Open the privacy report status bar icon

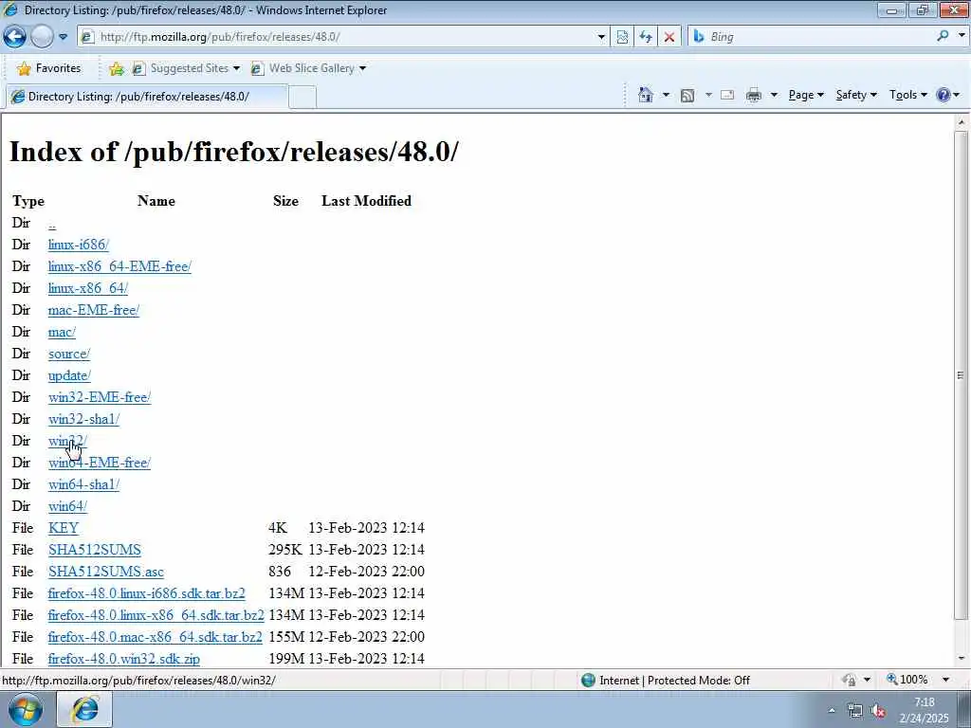849,680
